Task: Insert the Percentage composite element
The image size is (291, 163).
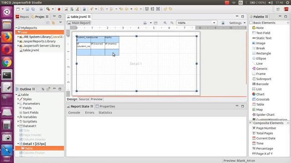Action: pos(263,149)
